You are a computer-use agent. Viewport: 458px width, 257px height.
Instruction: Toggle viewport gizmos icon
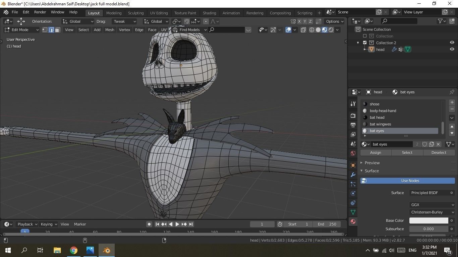[x=273, y=30]
